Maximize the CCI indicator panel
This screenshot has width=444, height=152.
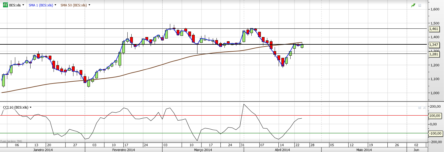pyautogui.click(x=420, y=108)
